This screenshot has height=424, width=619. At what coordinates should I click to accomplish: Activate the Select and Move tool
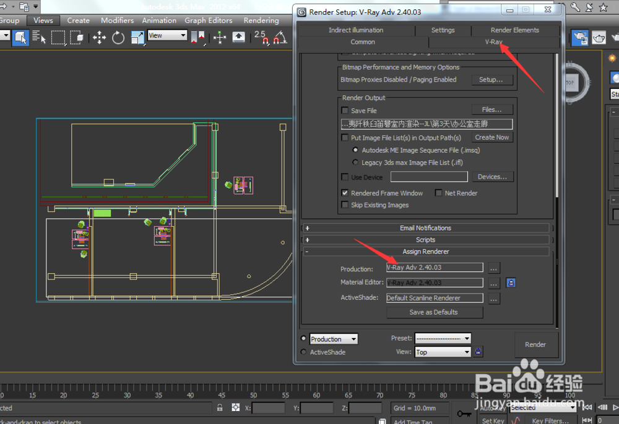[x=99, y=38]
